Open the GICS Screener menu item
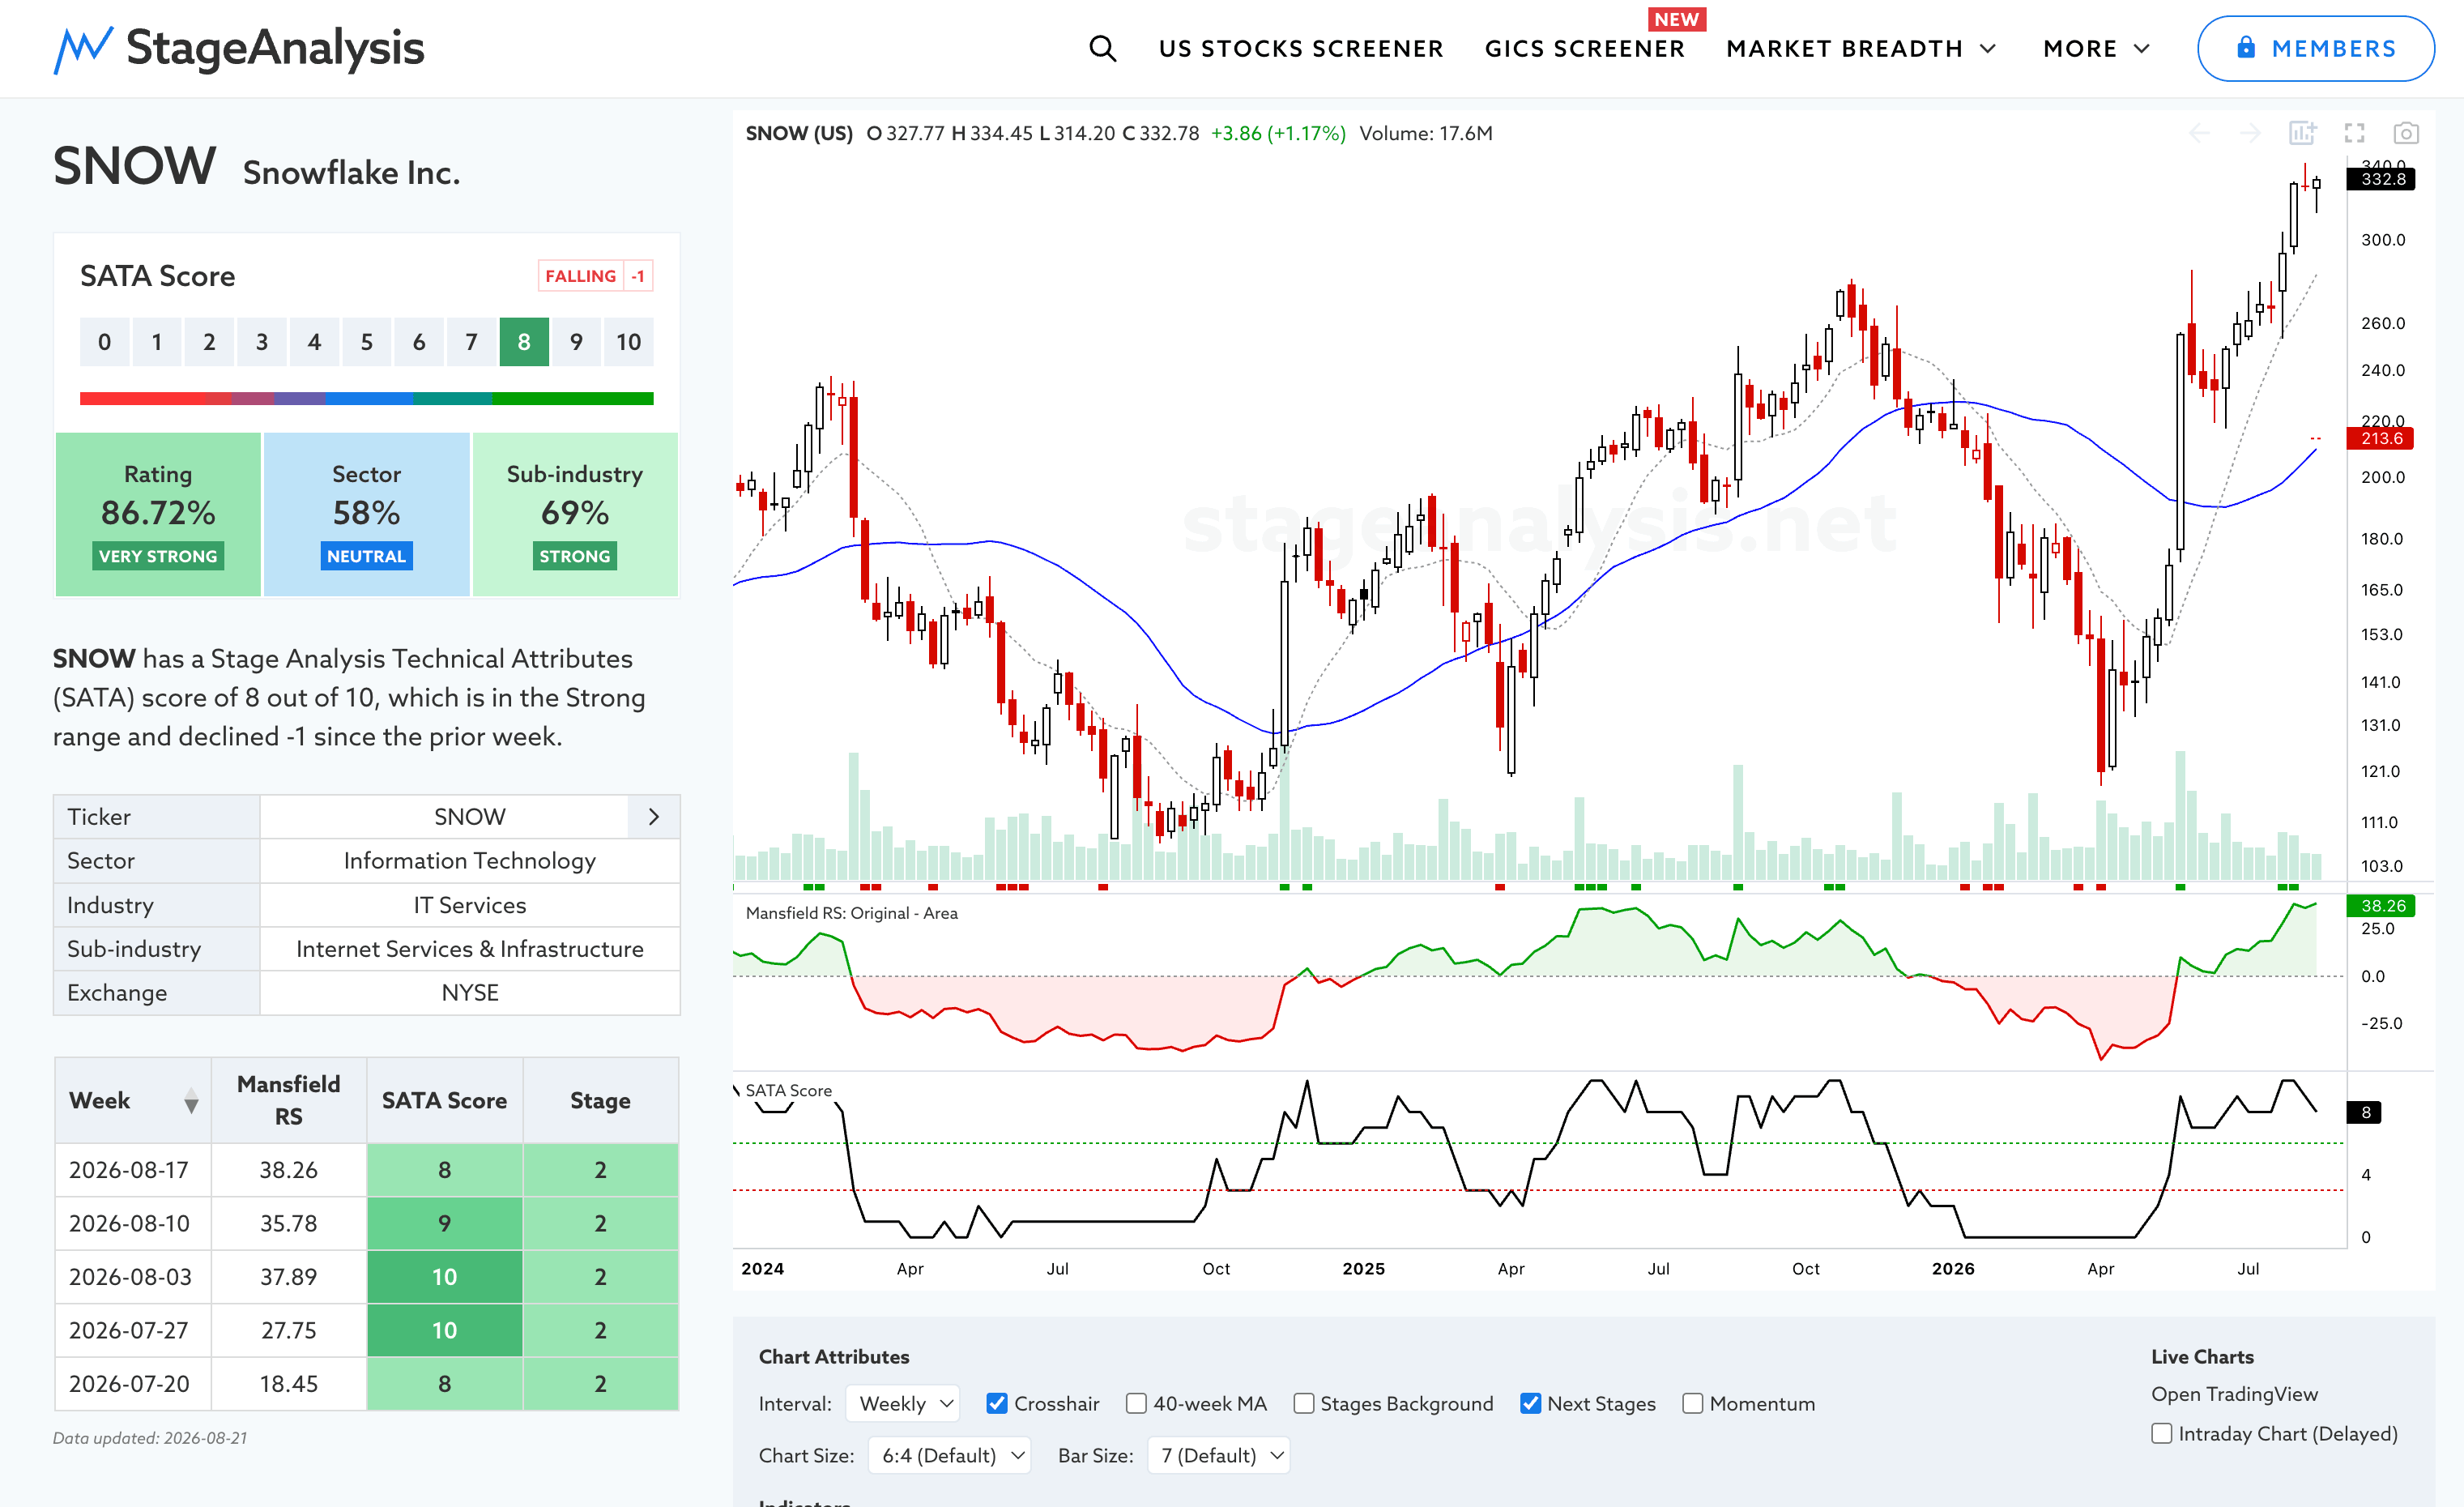The image size is (2464, 1507). coord(1585,49)
